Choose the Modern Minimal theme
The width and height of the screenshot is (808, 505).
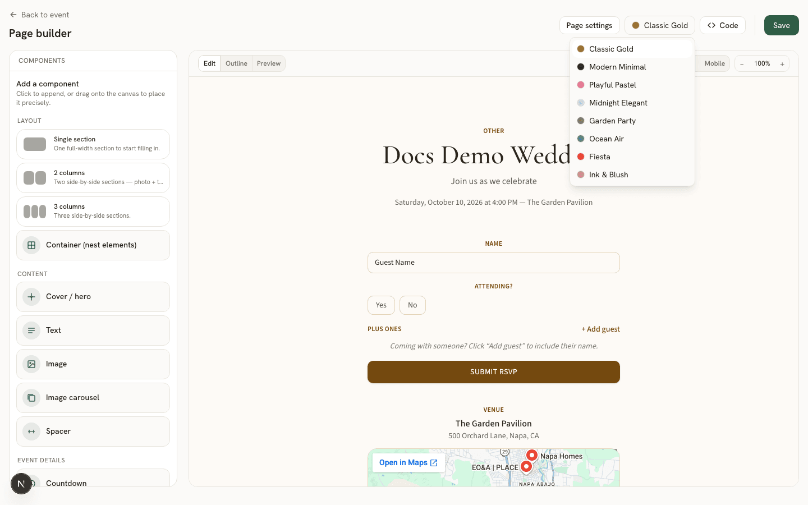point(632,67)
